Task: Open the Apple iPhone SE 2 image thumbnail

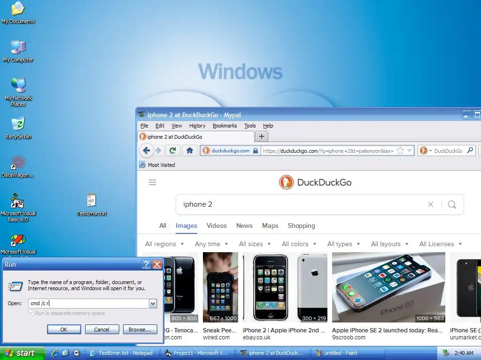Action: point(388,287)
